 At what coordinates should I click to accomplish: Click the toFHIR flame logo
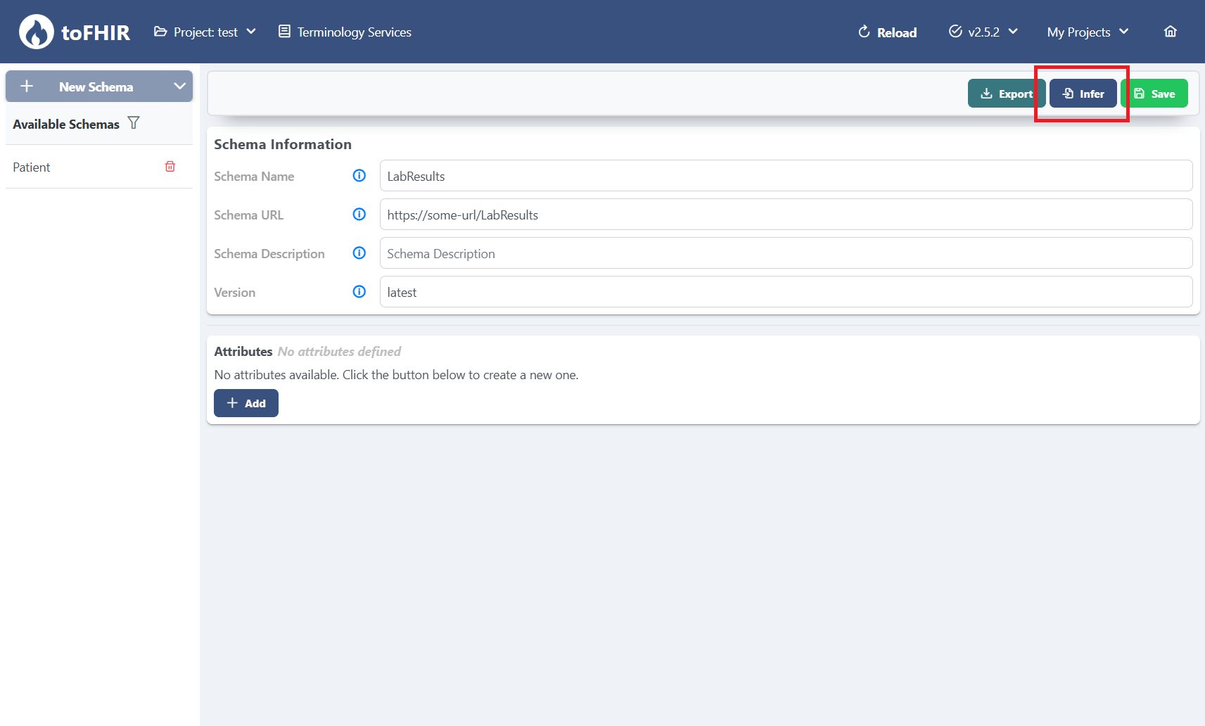click(38, 31)
